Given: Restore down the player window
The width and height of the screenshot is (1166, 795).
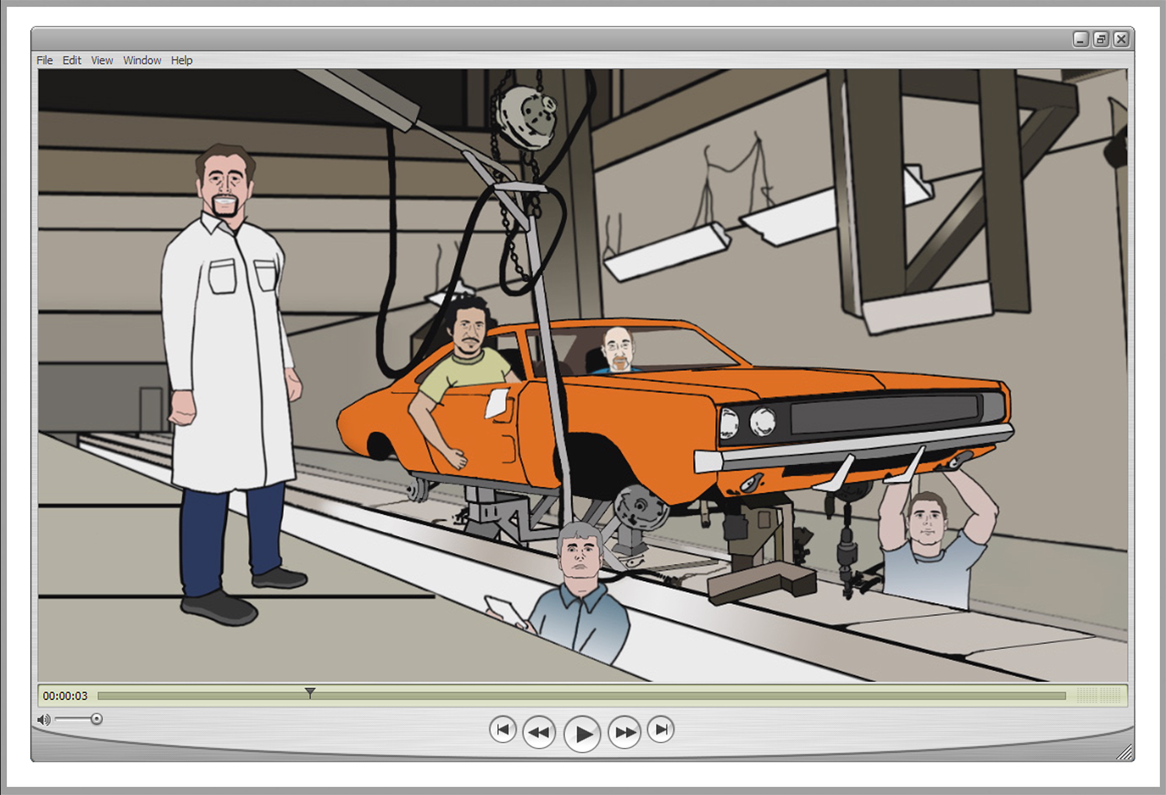Looking at the screenshot, I should point(1101,39).
